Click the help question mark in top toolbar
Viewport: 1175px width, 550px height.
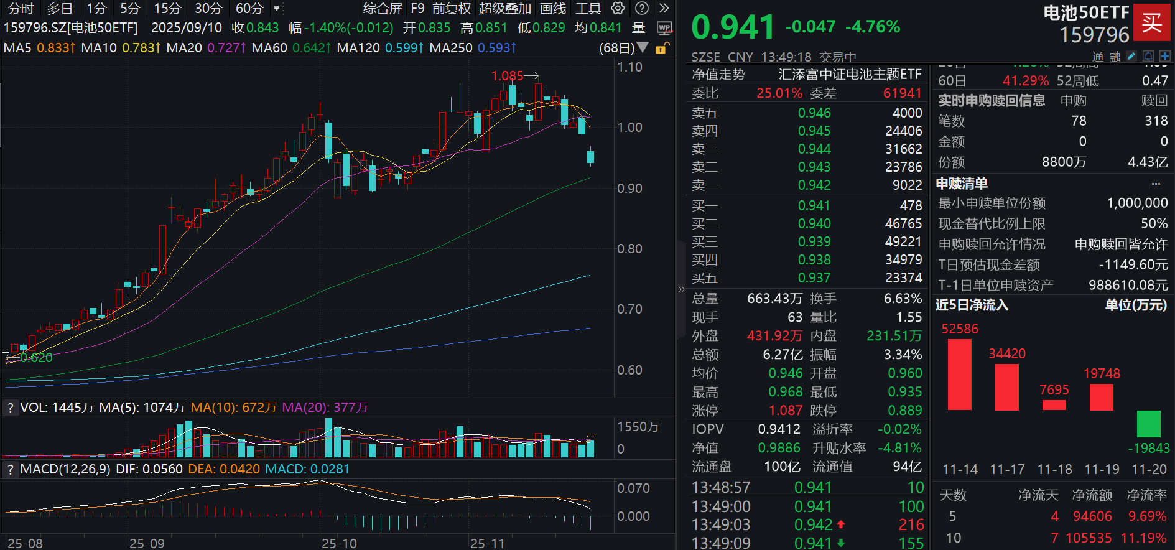coord(642,8)
